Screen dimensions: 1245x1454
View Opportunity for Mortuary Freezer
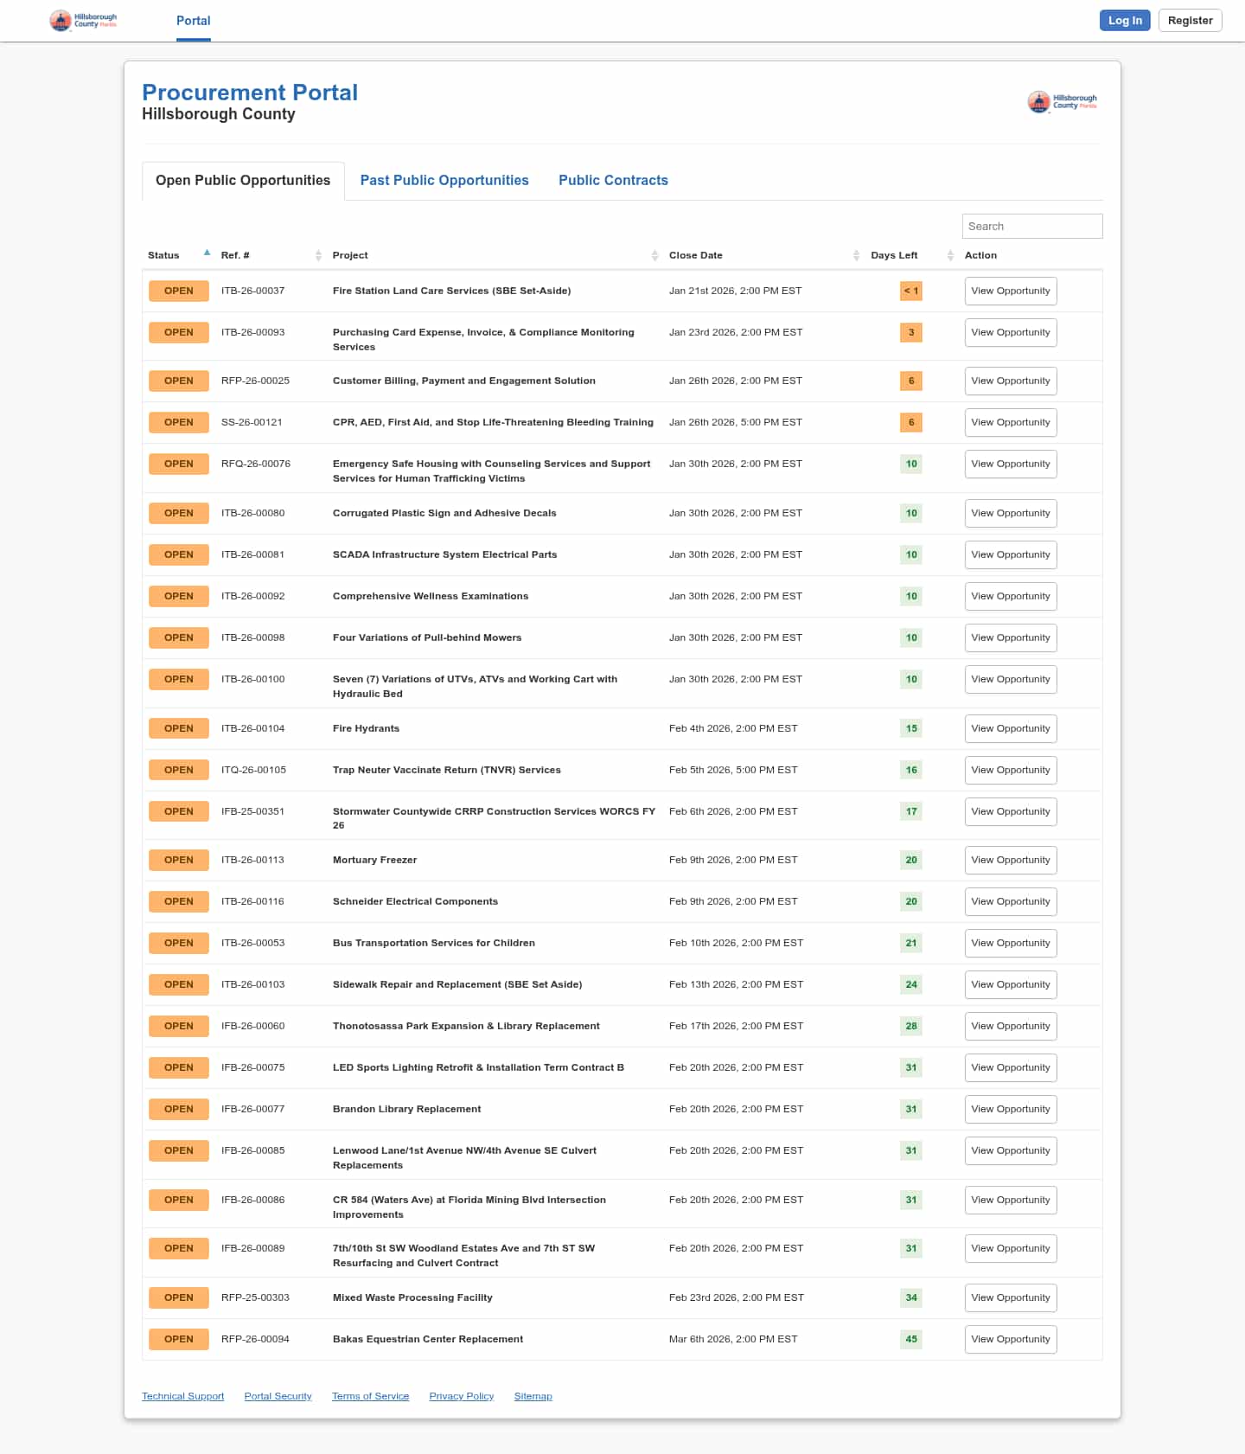[1010, 860]
